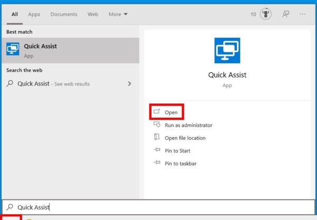Click the Open launch icon

pyautogui.click(x=157, y=111)
